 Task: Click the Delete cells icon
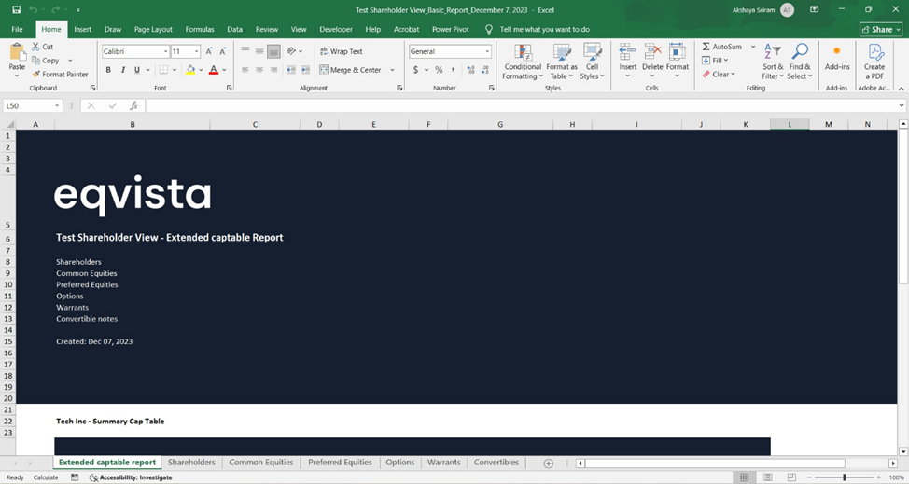[x=652, y=52]
